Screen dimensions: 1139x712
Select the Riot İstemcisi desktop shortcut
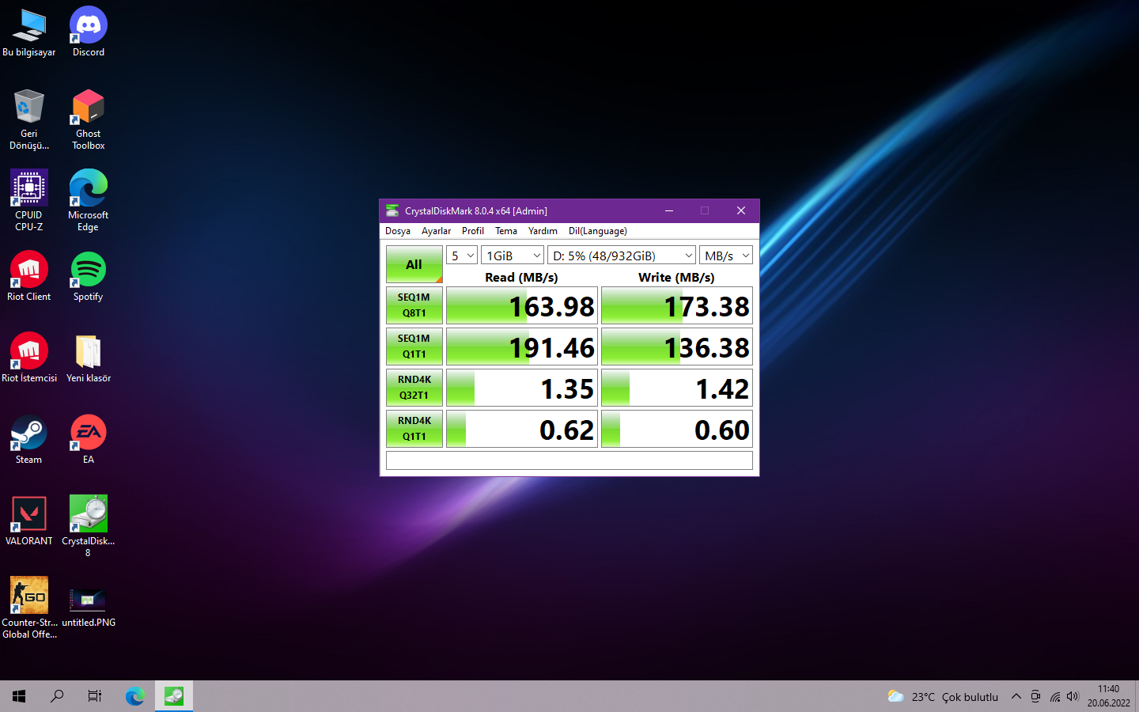click(29, 358)
